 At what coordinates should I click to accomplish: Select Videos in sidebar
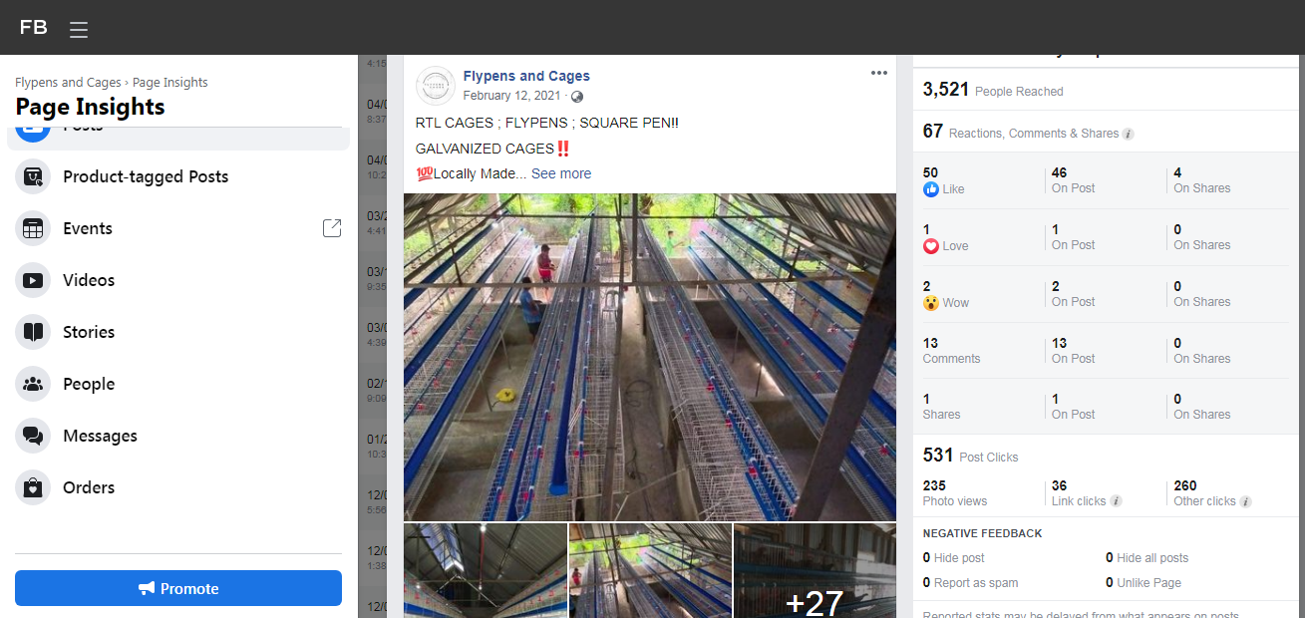[178, 280]
